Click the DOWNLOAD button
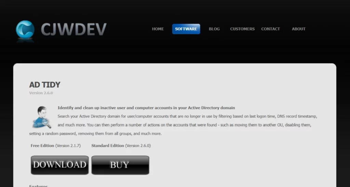 coord(59,165)
